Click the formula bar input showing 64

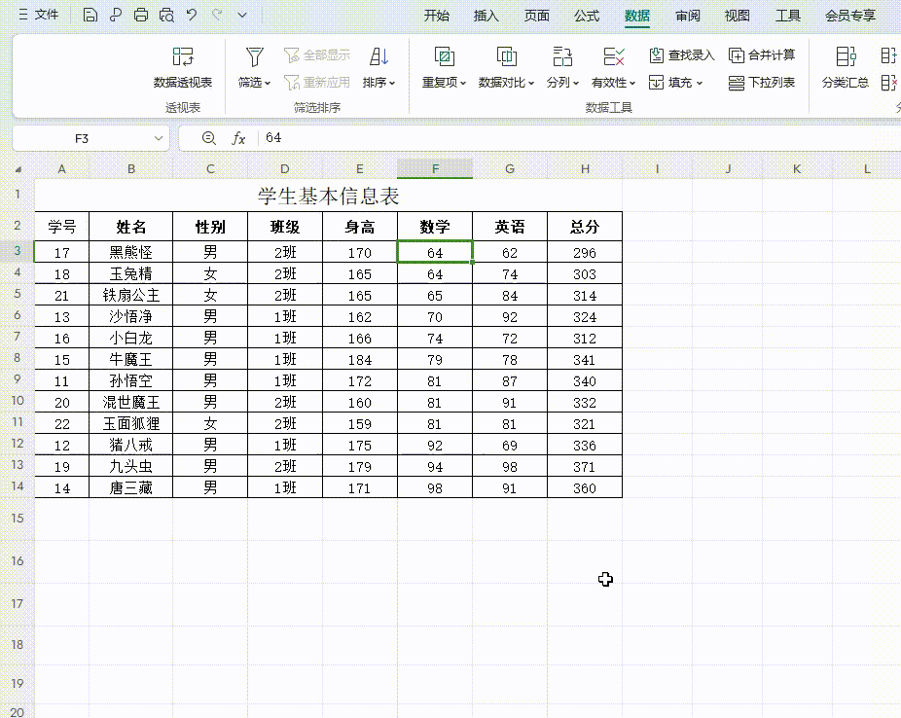580,138
